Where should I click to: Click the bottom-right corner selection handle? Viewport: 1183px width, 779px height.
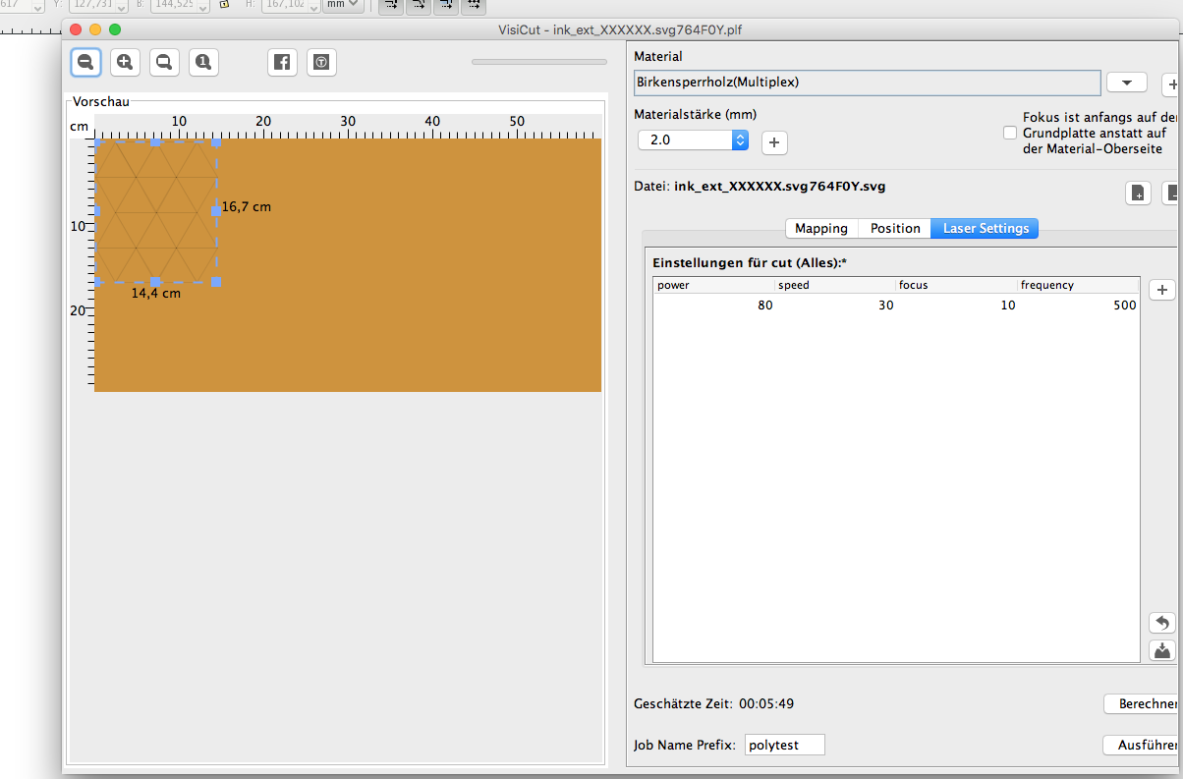tap(216, 282)
